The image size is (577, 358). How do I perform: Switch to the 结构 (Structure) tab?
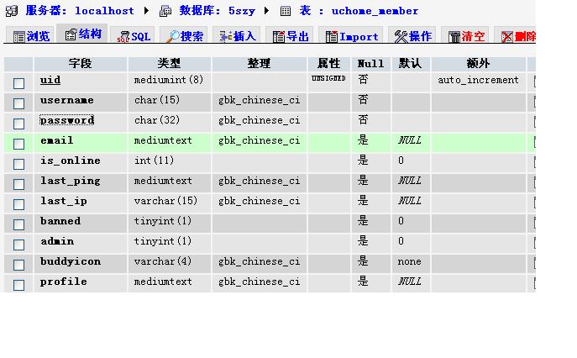(x=82, y=34)
